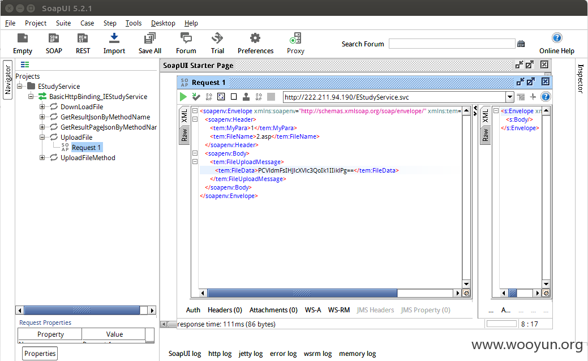Viewport: 588px width, 361px height.
Task: Collapse the UploadFile operation
Action: 42,137
